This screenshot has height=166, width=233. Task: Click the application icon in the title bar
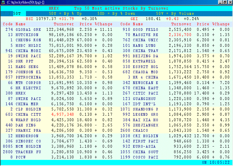point(3,2)
